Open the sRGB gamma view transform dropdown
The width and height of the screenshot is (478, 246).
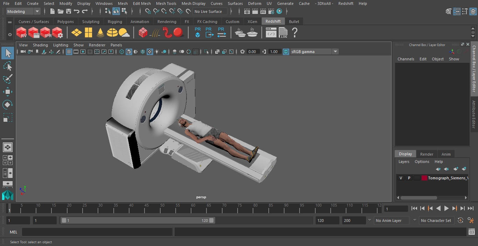[x=314, y=52]
